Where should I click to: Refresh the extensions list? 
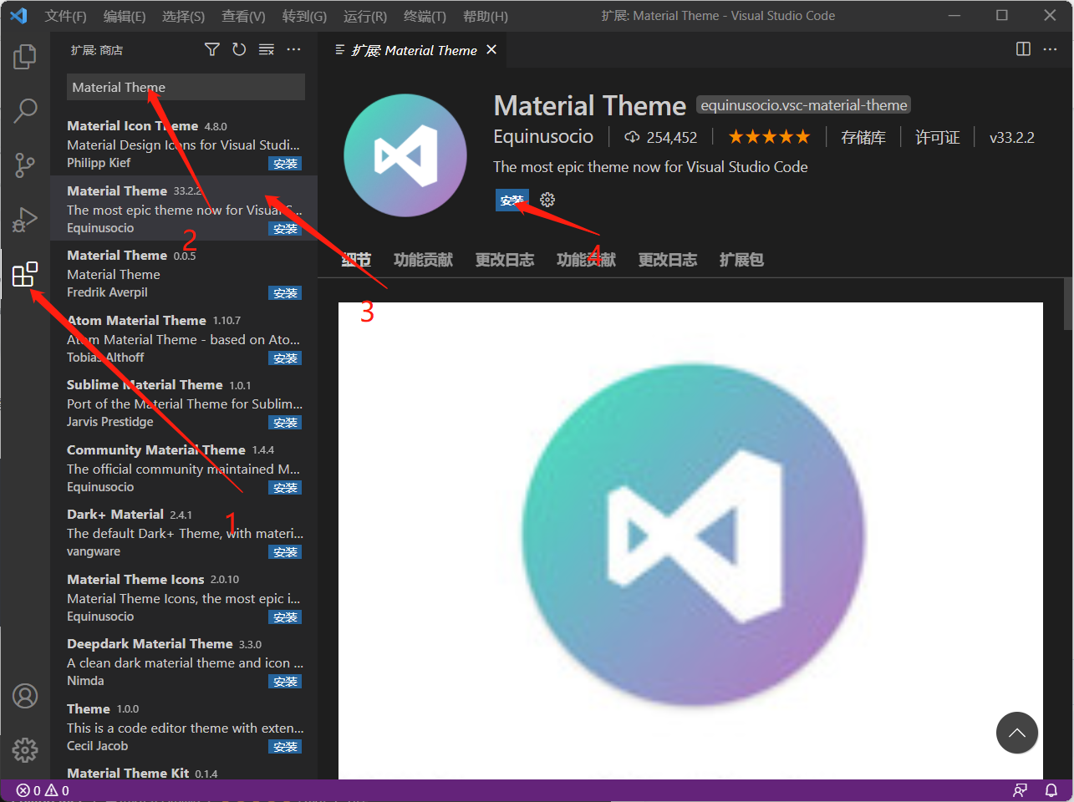[239, 50]
